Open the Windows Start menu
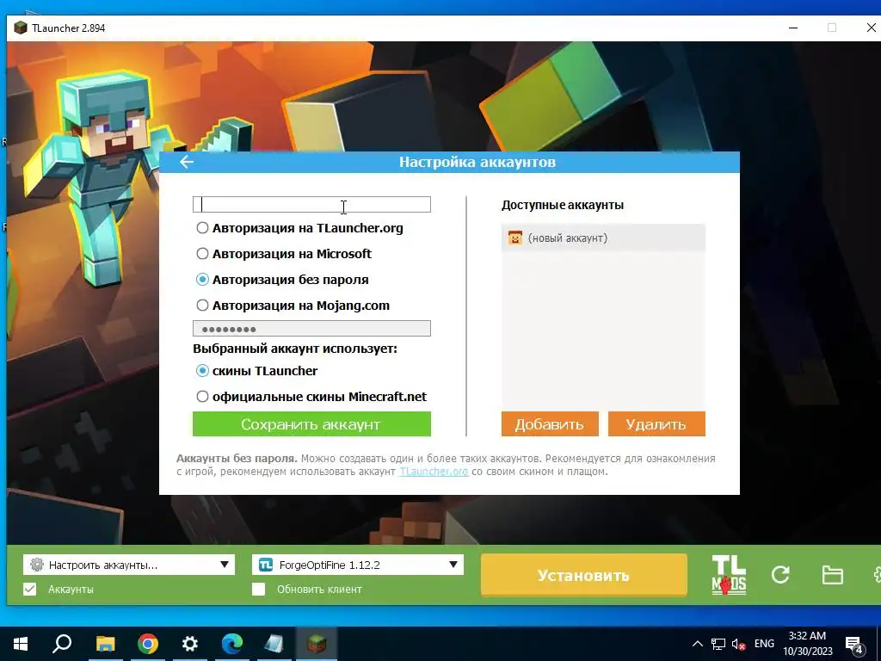 (x=21, y=644)
